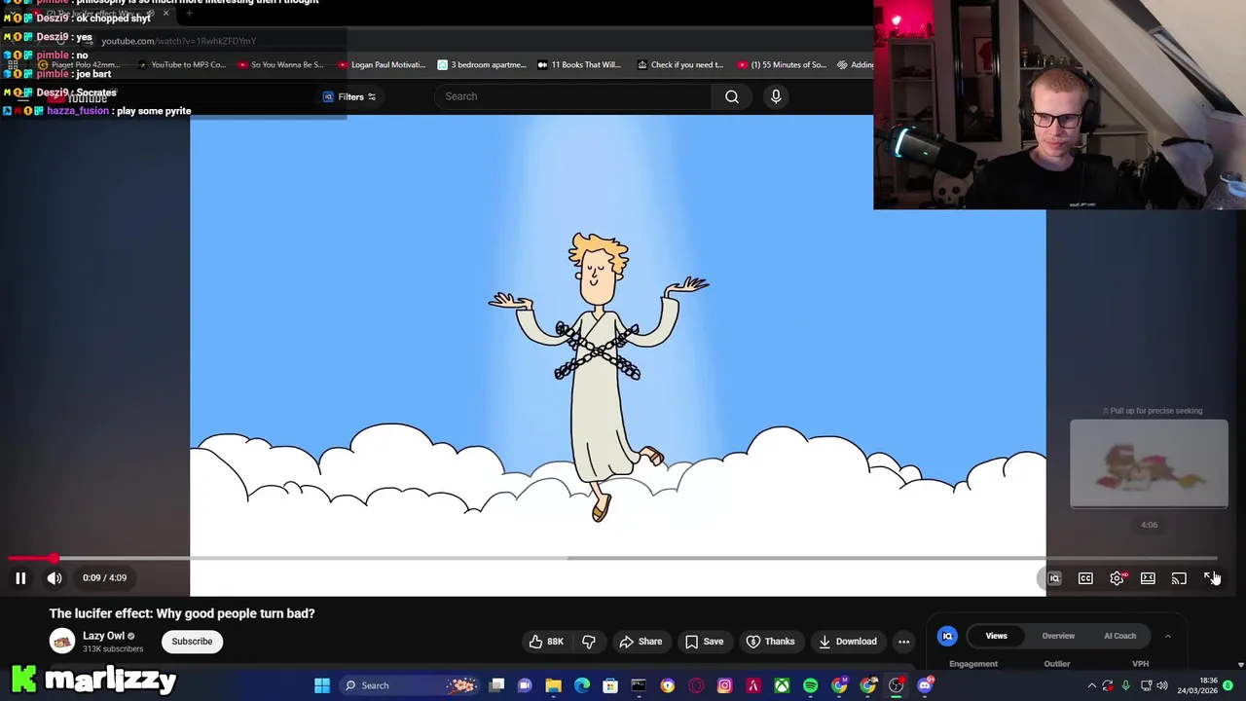Click the blue vidIQ logo in the panel
Image resolution: width=1246 pixels, height=701 pixels.
click(947, 636)
